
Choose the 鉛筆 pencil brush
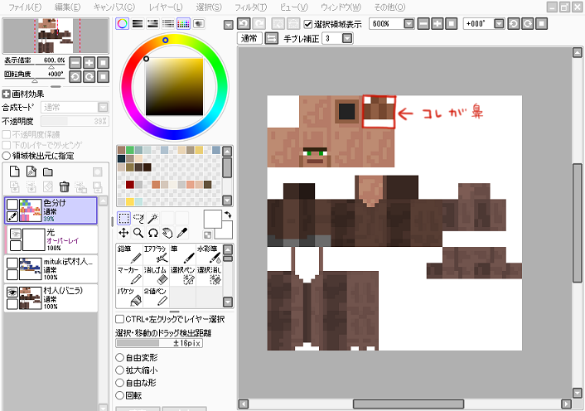[129, 254]
